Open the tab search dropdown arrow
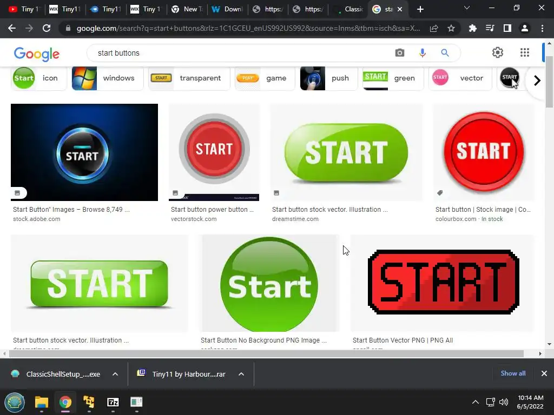Screen dimensions: 554x415 point(467,8)
